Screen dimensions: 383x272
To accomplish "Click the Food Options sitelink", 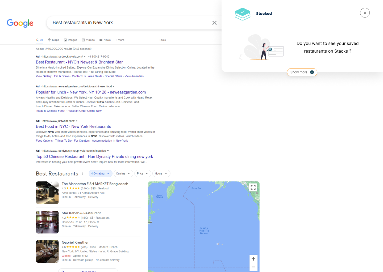I will pyautogui.click(x=44, y=141).
